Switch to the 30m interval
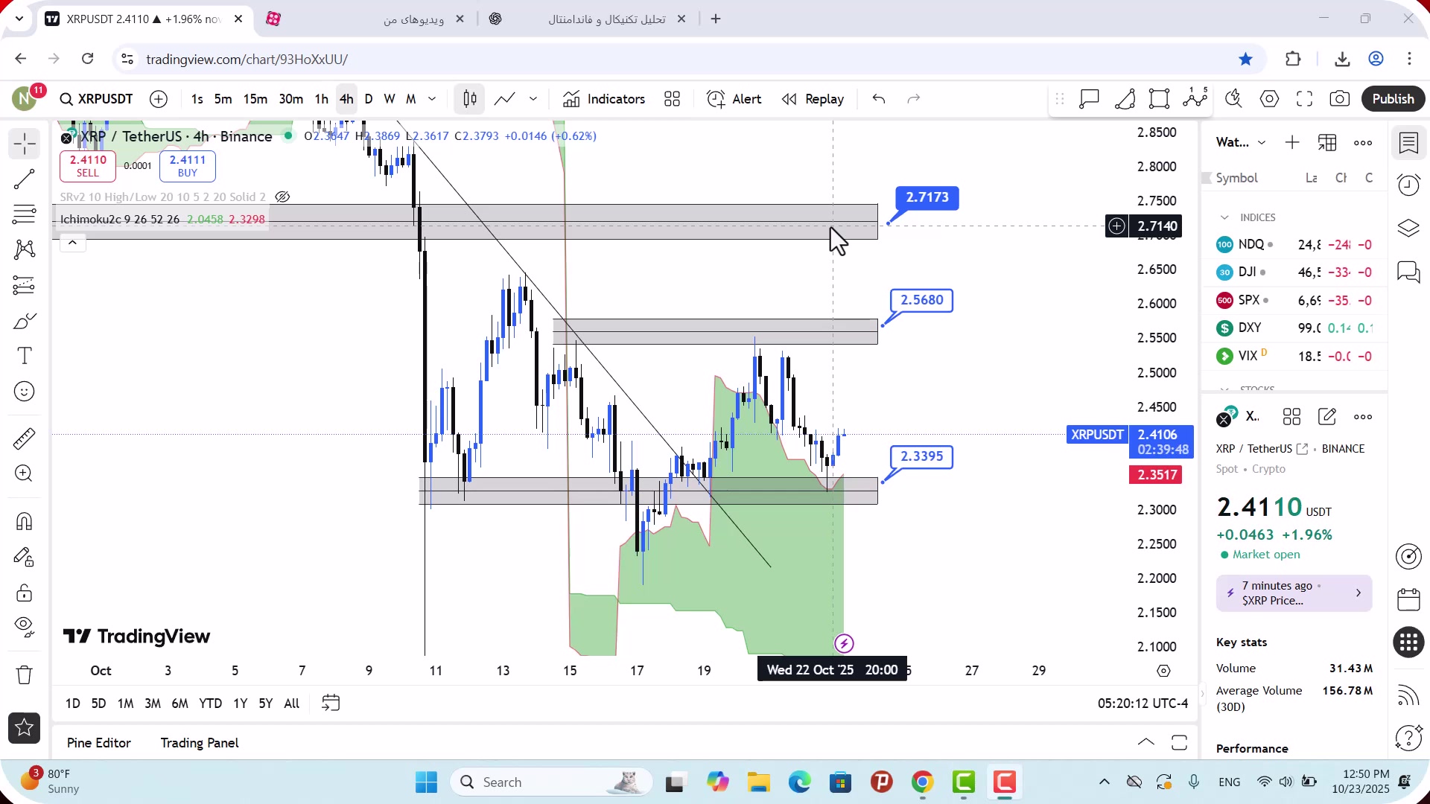 (x=290, y=99)
